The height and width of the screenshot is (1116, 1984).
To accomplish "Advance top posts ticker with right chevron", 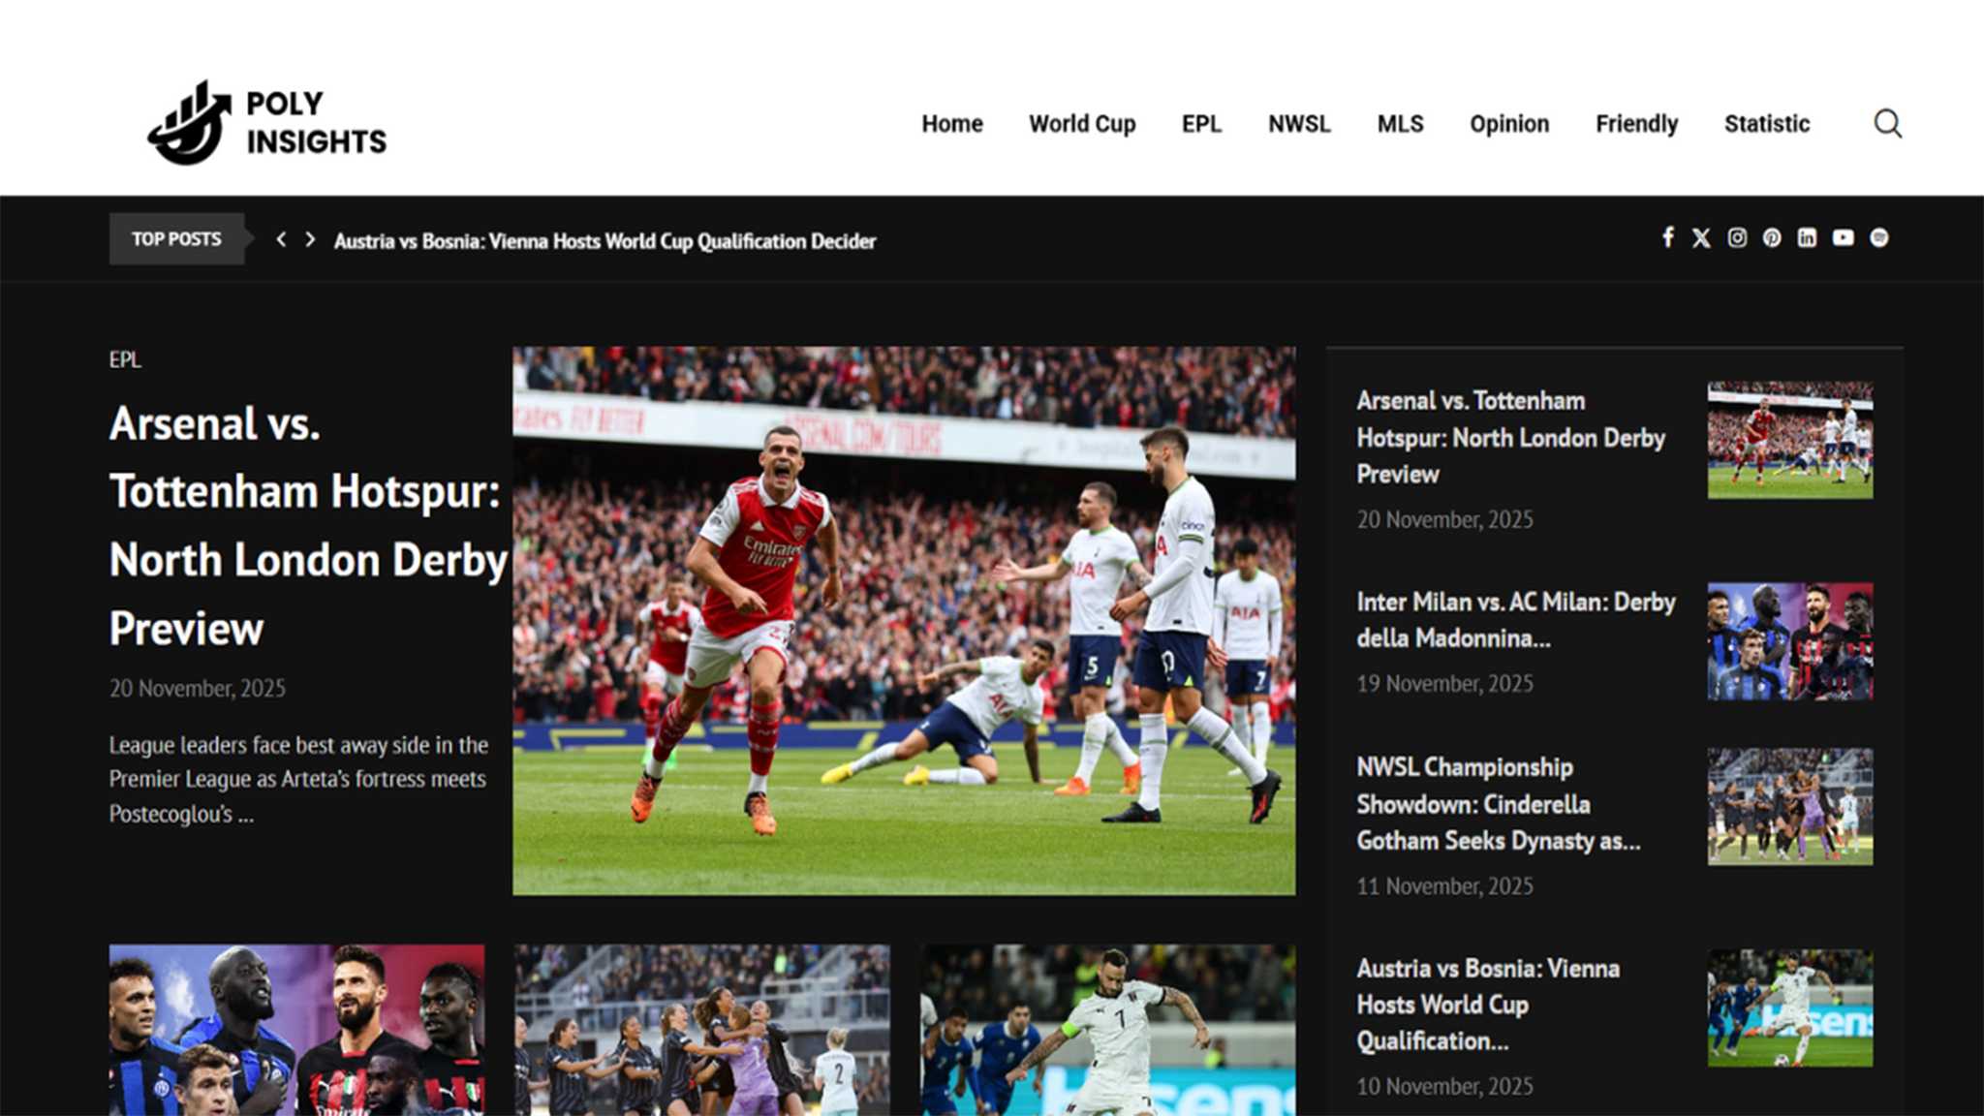I will tap(310, 239).
